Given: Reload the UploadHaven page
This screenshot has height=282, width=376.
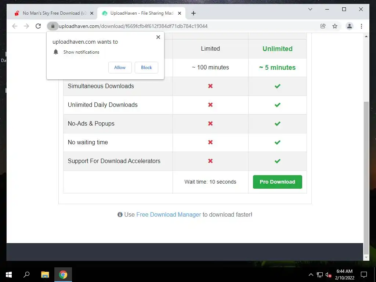Looking at the screenshot, I should tap(38, 26).
